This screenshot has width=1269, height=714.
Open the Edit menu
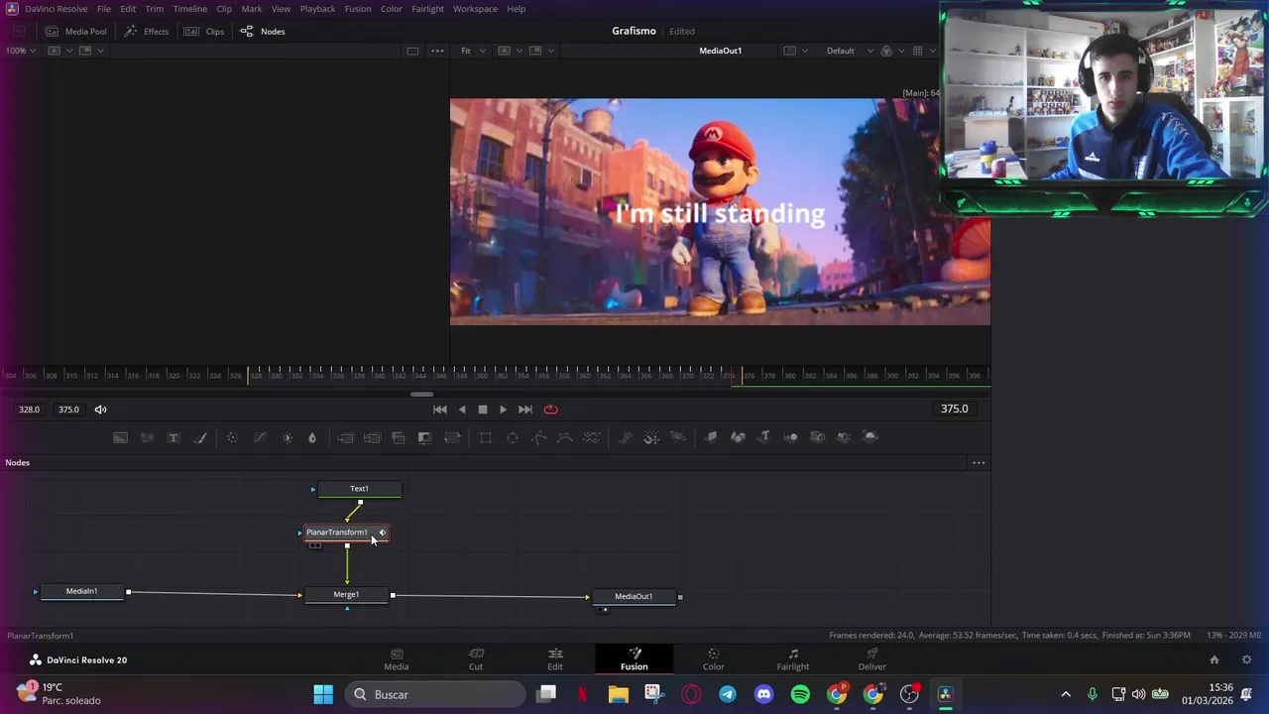pos(129,9)
